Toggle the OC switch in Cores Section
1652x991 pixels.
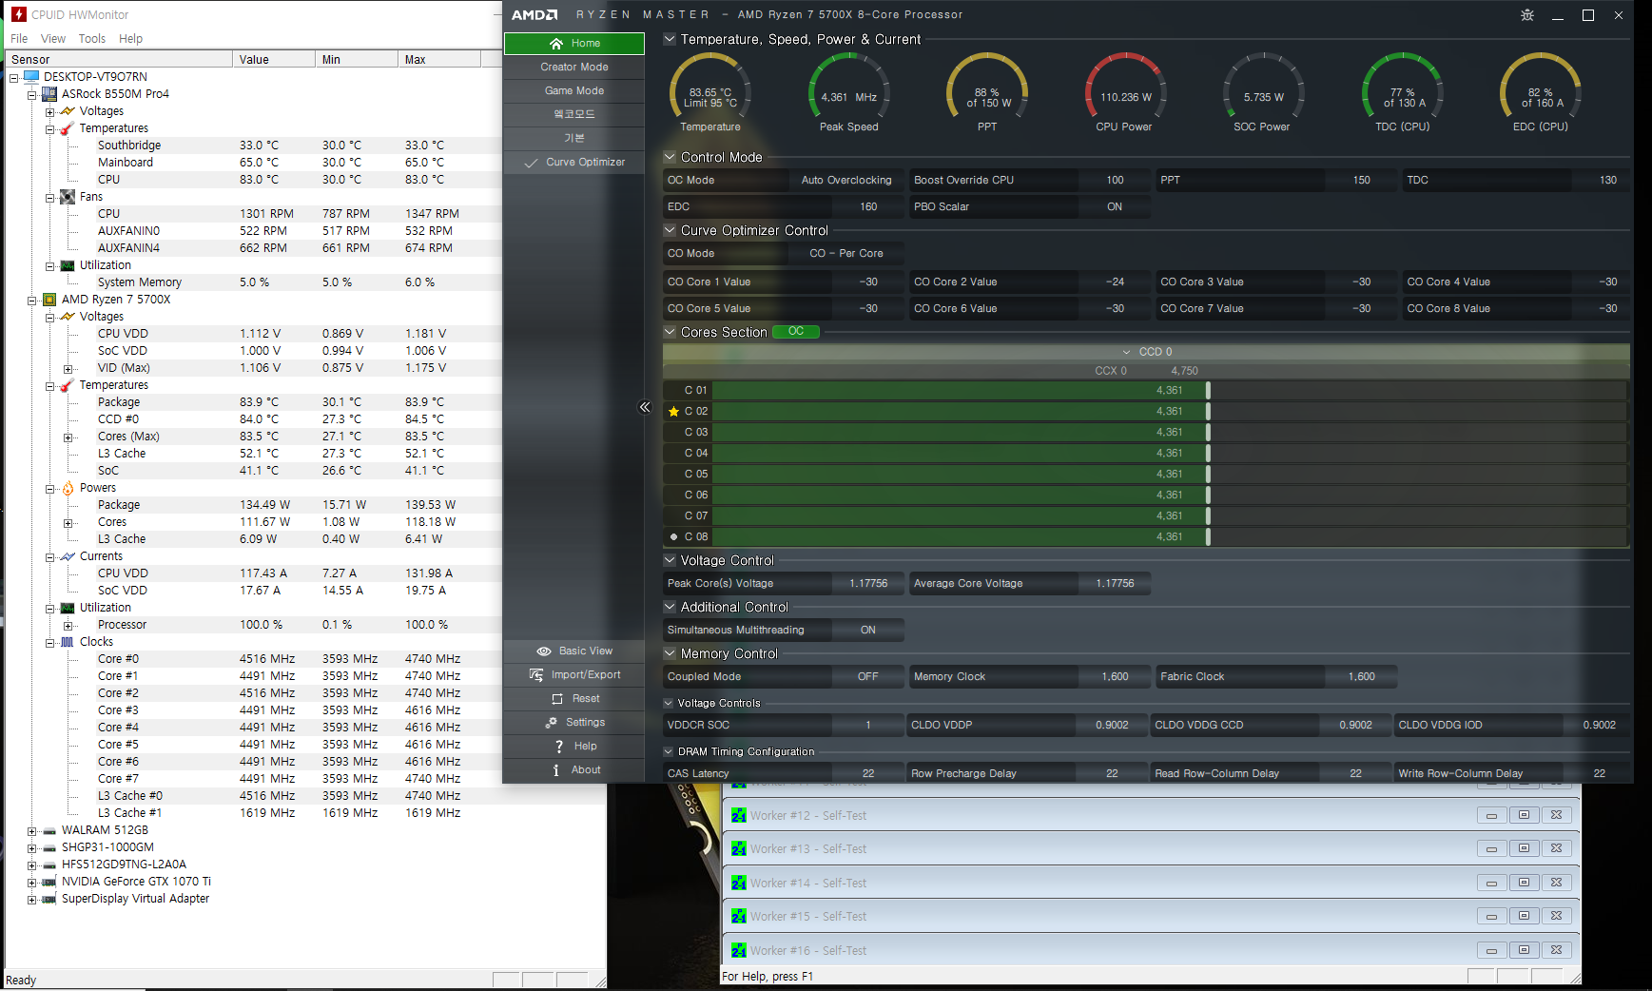pos(796,332)
